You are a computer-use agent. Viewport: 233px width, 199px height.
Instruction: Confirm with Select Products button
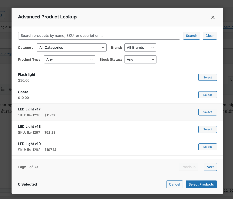(x=201, y=184)
